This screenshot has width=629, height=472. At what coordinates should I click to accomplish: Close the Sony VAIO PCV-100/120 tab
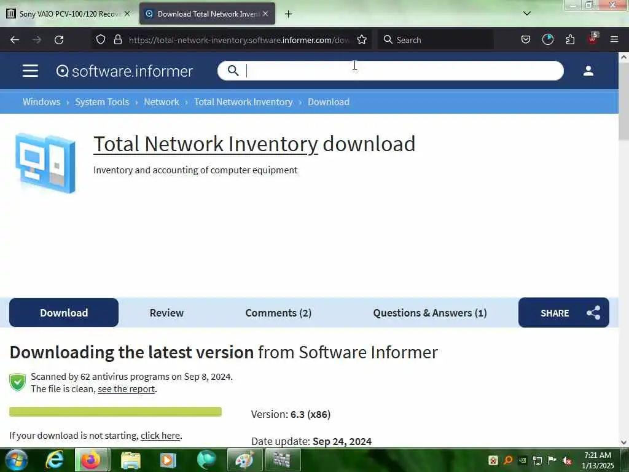pyautogui.click(x=127, y=14)
